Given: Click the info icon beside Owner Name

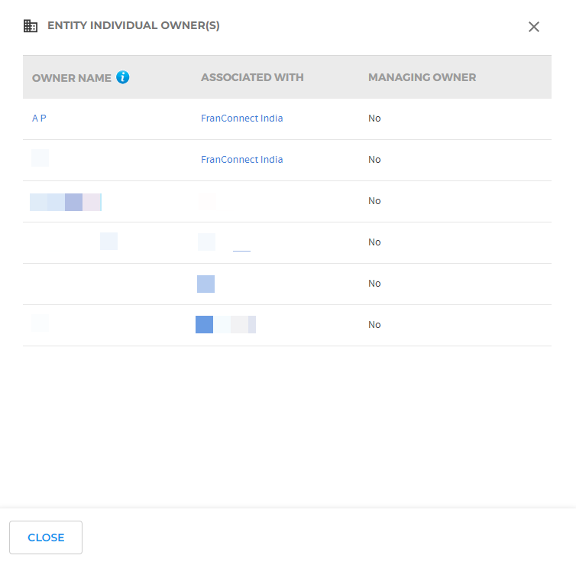Looking at the screenshot, I should click(123, 77).
